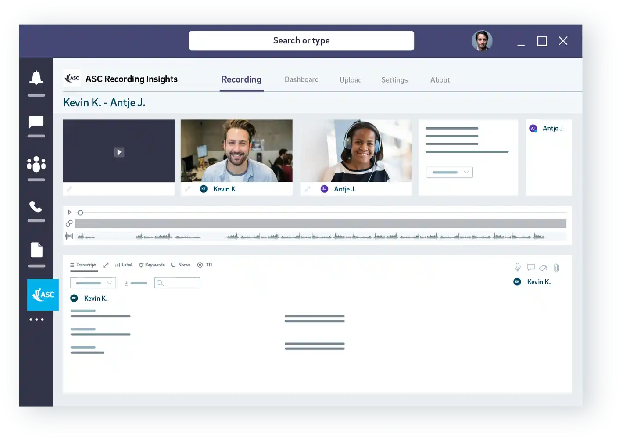The width and height of the screenshot is (619, 439).
Task: Click ASC Recording Insights app title
Action: tap(132, 79)
